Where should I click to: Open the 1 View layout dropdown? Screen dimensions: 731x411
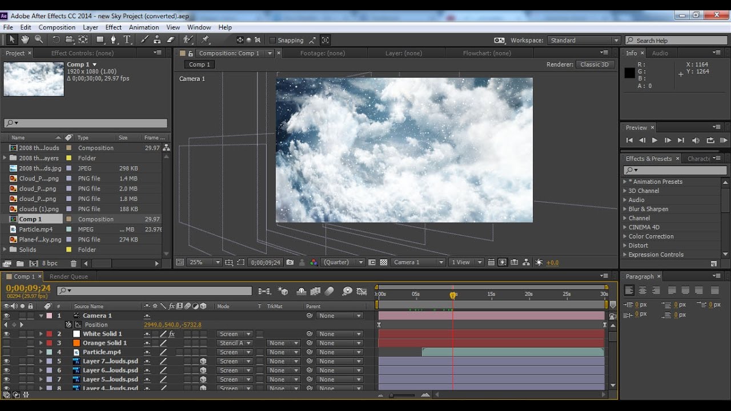pyautogui.click(x=466, y=263)
